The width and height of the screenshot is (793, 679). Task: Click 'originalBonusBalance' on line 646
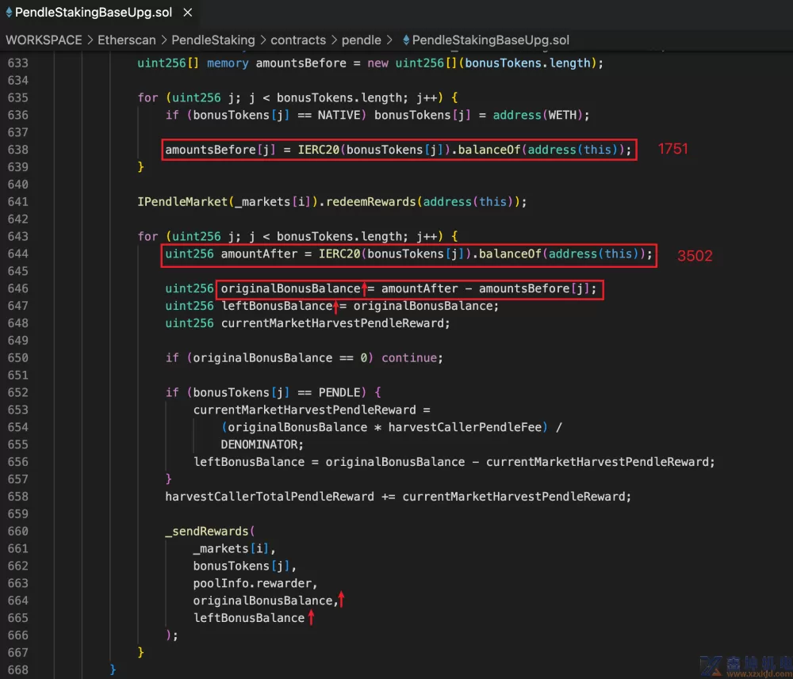[290, 288]
